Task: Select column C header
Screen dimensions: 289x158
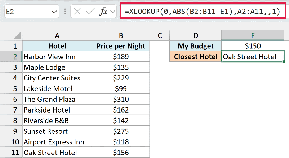Action: click(x=160, y=35)
